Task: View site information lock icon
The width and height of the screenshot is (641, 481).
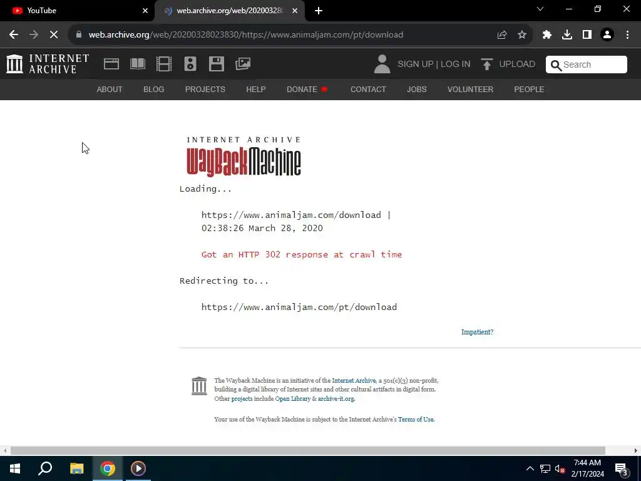Action: click(x=78, y=34)
